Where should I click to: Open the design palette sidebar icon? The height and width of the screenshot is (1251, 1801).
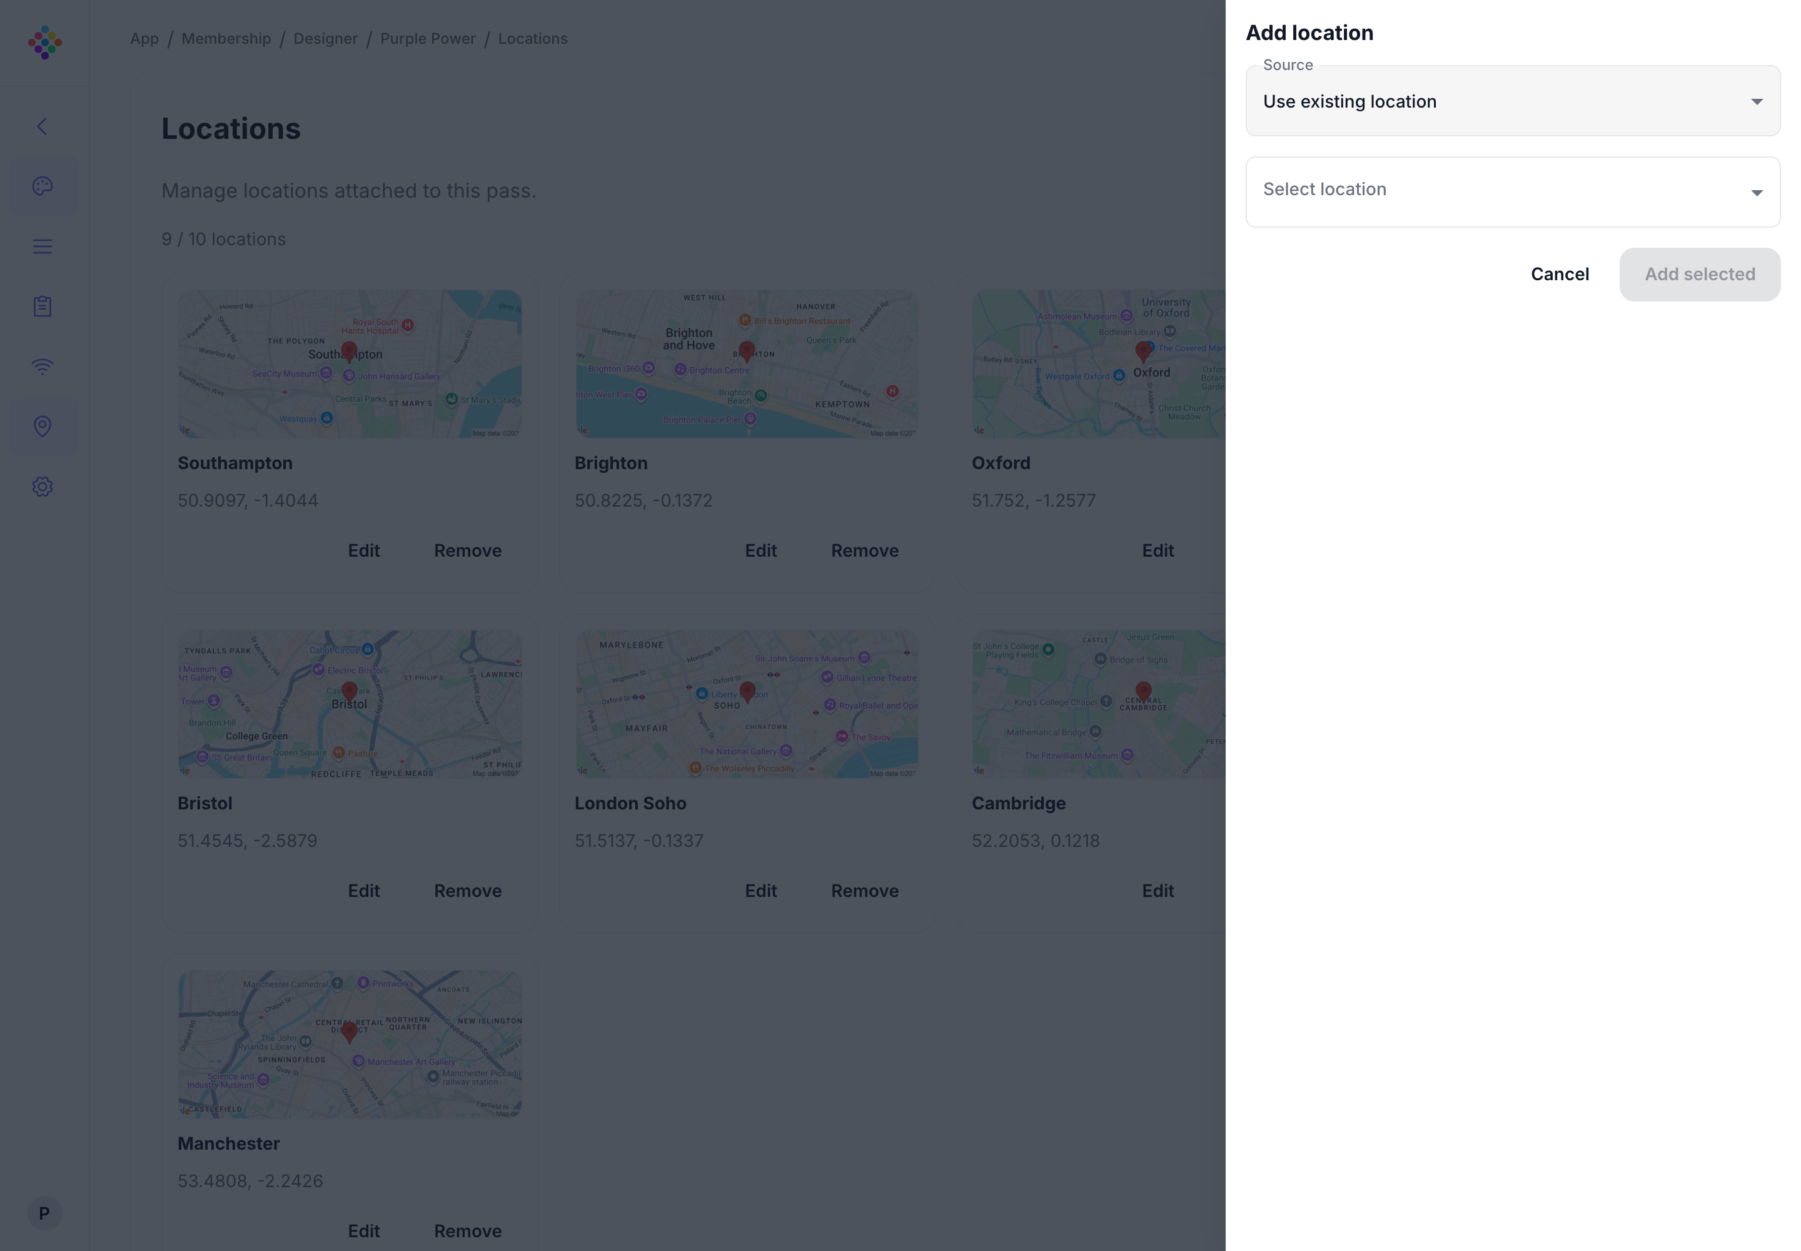pos(43,186)
